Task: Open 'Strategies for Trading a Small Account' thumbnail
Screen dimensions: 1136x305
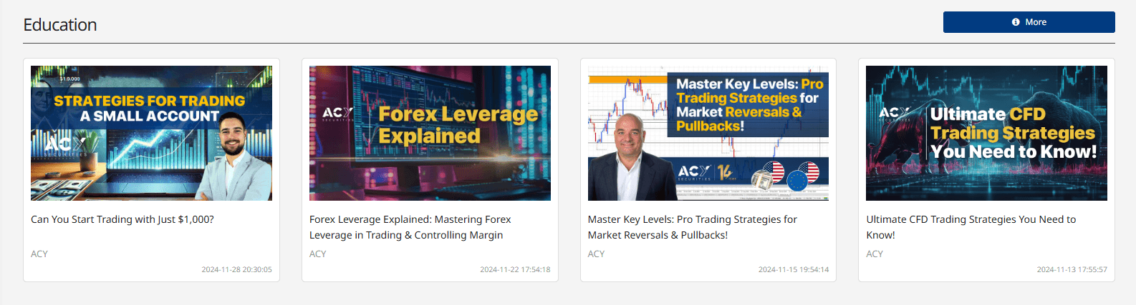Action: tap(151, 133)
